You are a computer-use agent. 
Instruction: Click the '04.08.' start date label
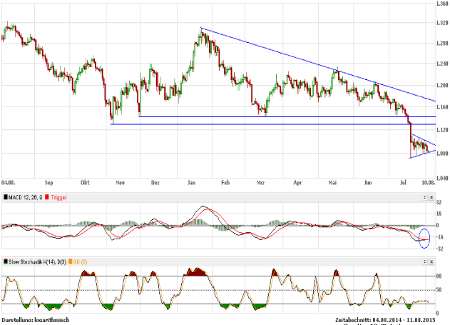click(9, 184)
